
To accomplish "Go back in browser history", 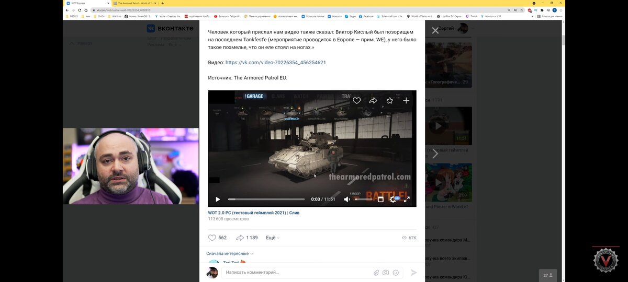I will pyautogui.click(x=67, y=10).
